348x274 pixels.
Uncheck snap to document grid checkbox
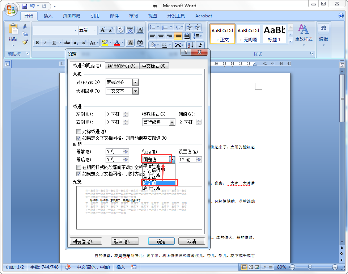(78, 174)
